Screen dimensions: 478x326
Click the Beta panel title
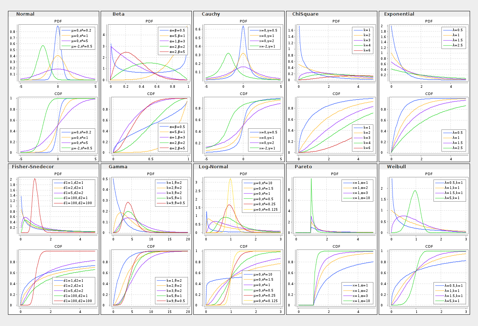[x=118, y=14]
